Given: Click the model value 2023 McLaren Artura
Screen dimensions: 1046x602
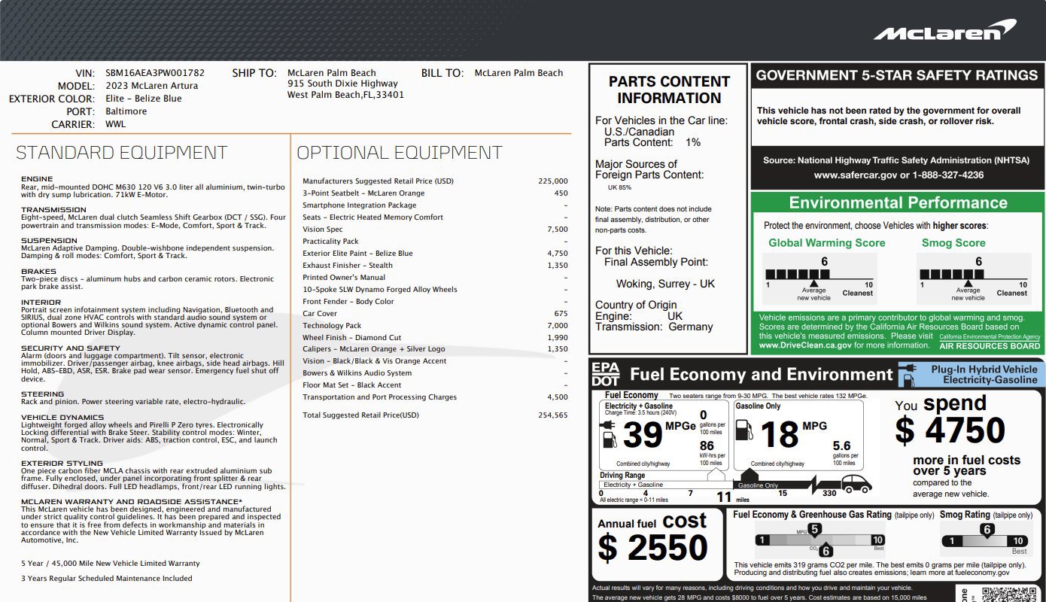Looking at the screenshot, I should [x=150, y=86].
